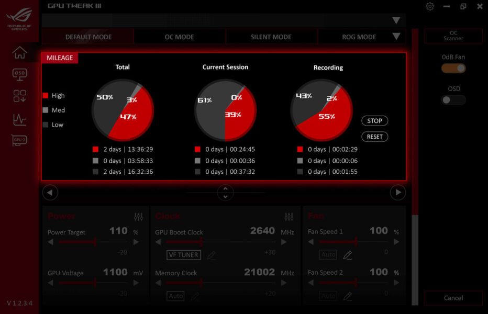The width and height of the screenshot is (488, 314).
Task: Click the driver download sidebar icon
Action: coord(19,96)
